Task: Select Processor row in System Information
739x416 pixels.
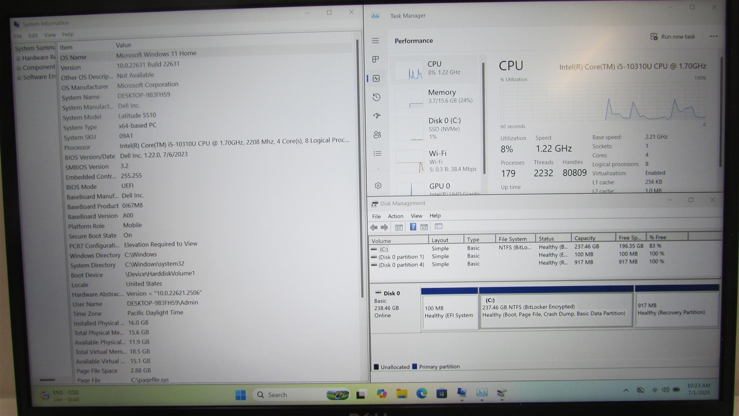Action: click(208, 144)
